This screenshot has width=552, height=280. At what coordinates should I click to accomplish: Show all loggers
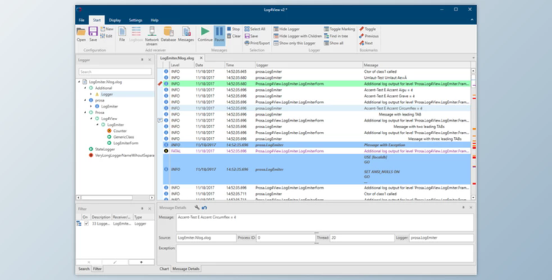pyautogui.click(x=333, y=43)
